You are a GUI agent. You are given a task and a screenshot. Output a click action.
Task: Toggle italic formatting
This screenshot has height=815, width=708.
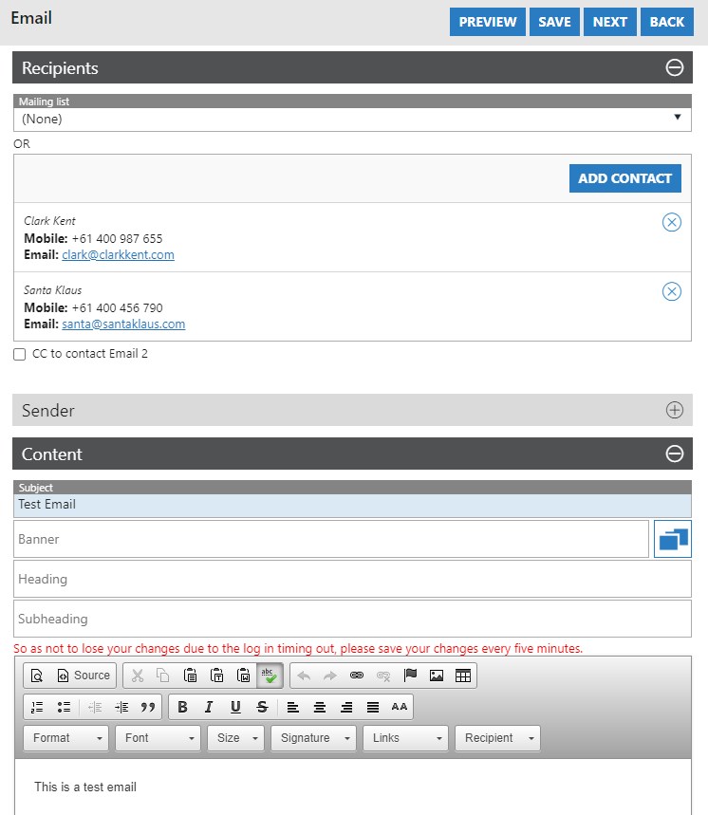pyautogui.click(x=209, y=707)
